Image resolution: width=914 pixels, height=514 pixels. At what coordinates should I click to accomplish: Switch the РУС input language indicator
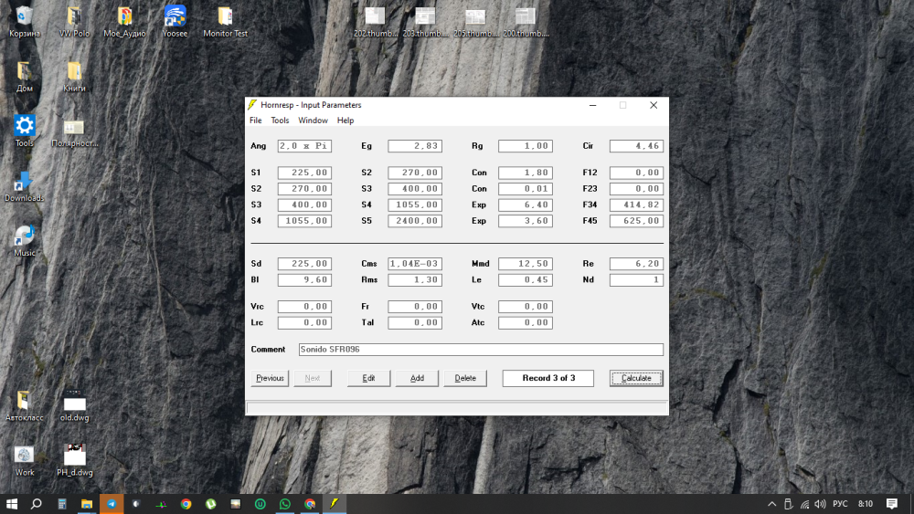click(840, 504)
